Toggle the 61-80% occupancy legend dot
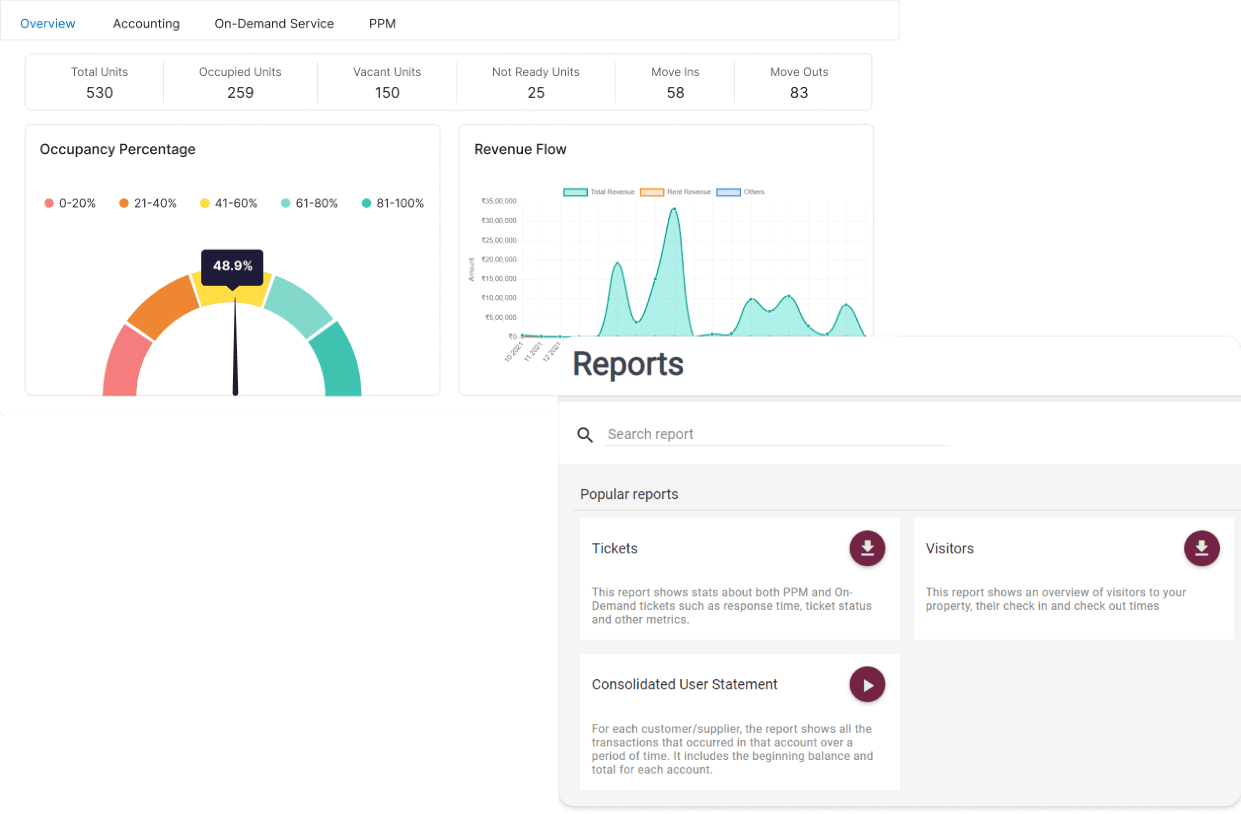 [x=286, y=203]
